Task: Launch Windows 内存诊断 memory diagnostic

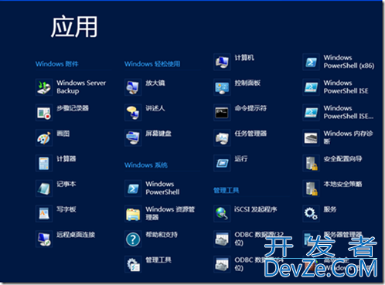Action: point(338,137)
